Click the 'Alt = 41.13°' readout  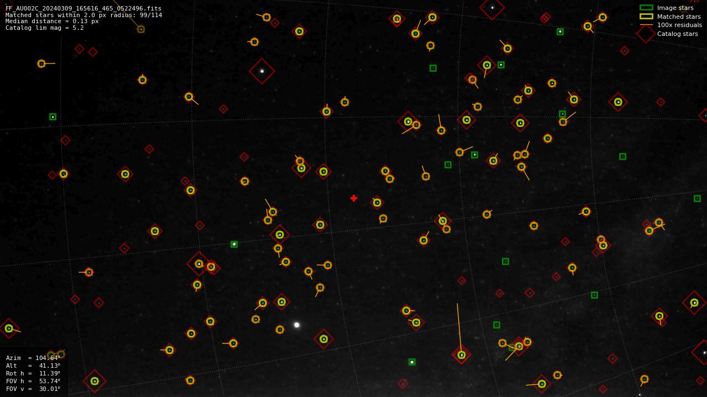click(x=33, y=366)
